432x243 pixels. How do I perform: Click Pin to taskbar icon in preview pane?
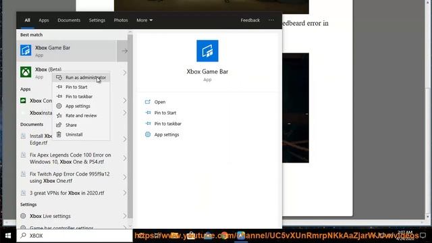pyautogui.click(x=148, y=124)
